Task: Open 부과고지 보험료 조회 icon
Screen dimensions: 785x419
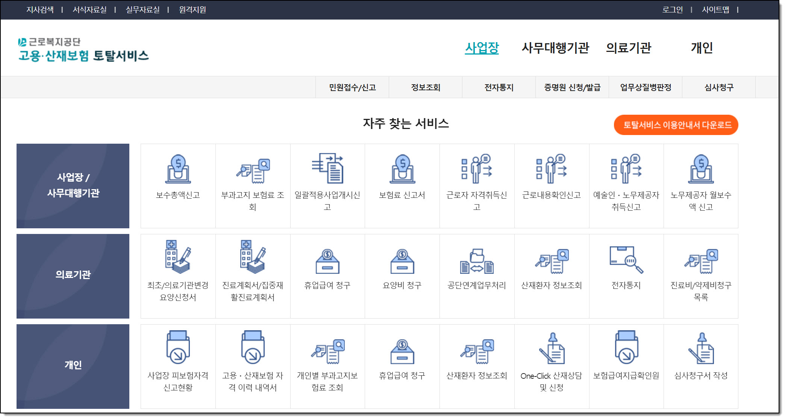Action: pos(253,171)
